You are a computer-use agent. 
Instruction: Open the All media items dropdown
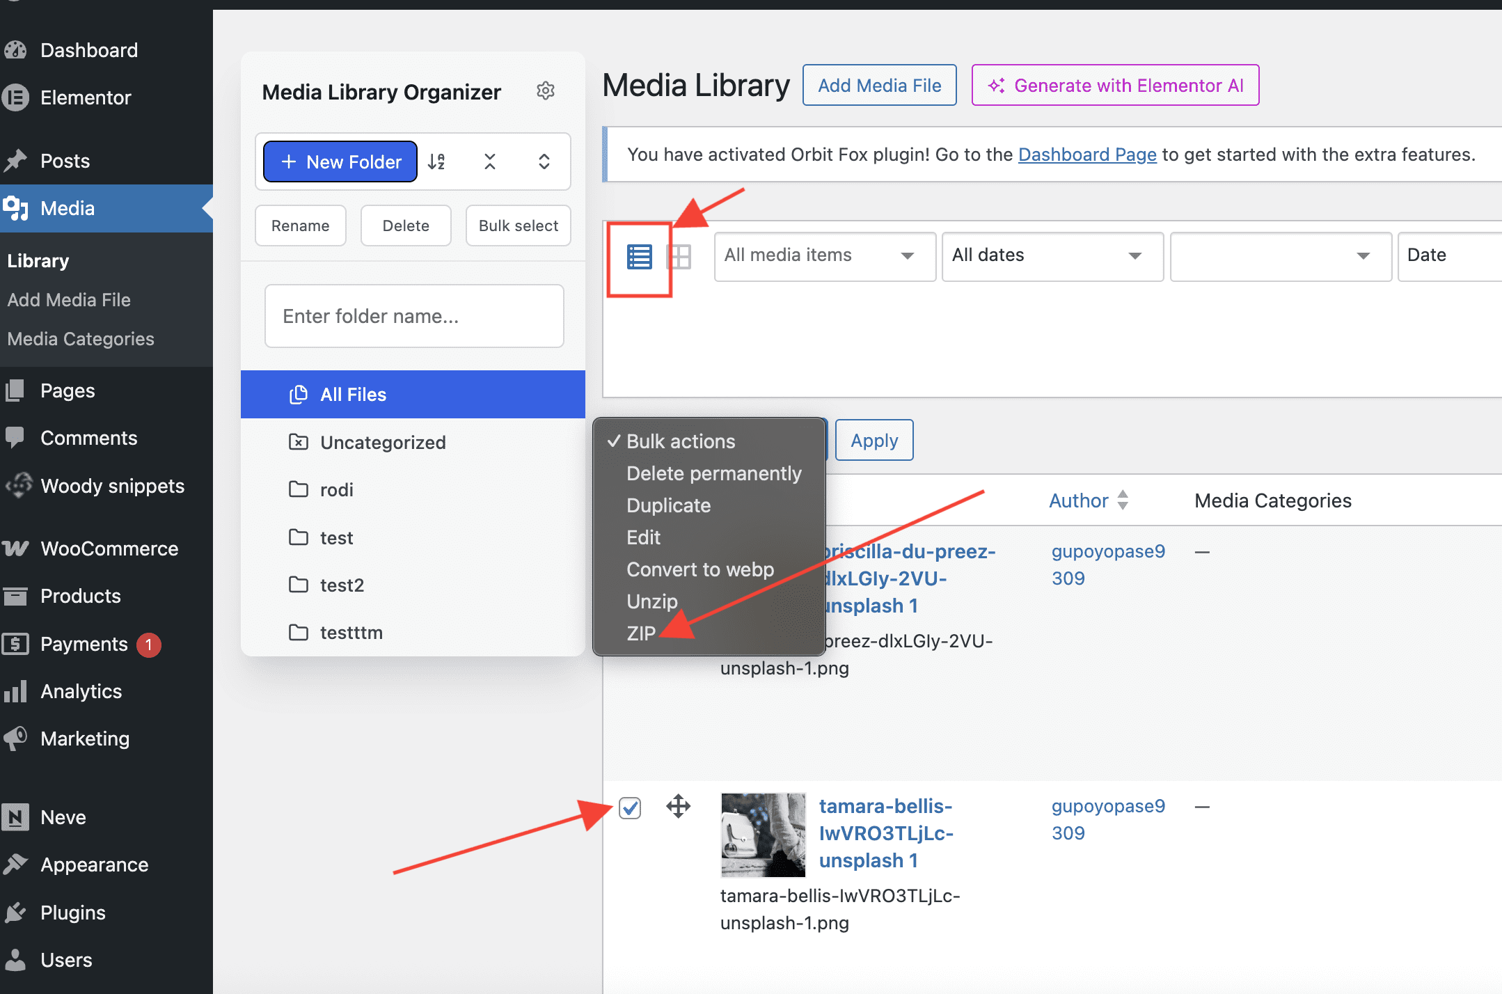[x=824, y=255]
